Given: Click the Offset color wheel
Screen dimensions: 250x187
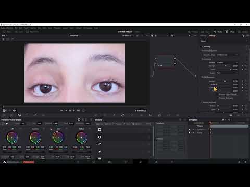Looking at the screenshot, I should coord(82,138).
